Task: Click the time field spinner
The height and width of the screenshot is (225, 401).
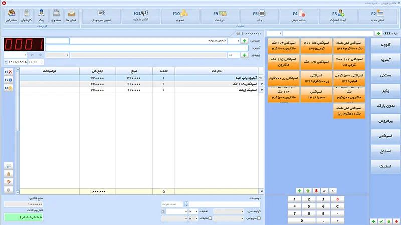Action: pos(42,62)
